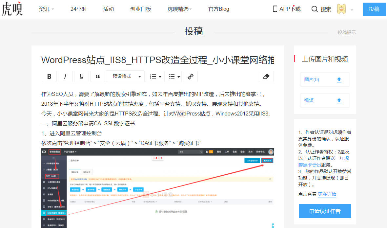This screenshot has width=387, height=228.
Task: Click the blue 投稿 button
Action: pos(374,9)
